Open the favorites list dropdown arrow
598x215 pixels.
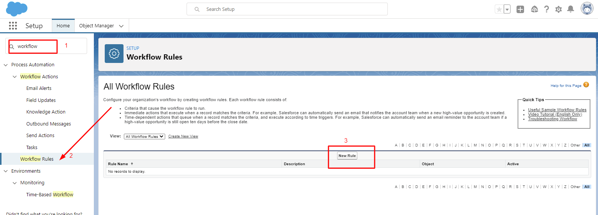[507, 9]
